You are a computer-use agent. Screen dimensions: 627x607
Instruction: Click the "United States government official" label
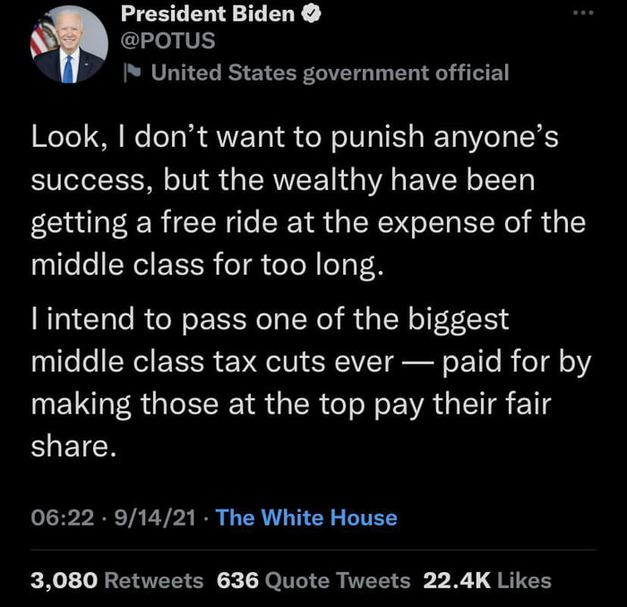[x=330, y=73]
